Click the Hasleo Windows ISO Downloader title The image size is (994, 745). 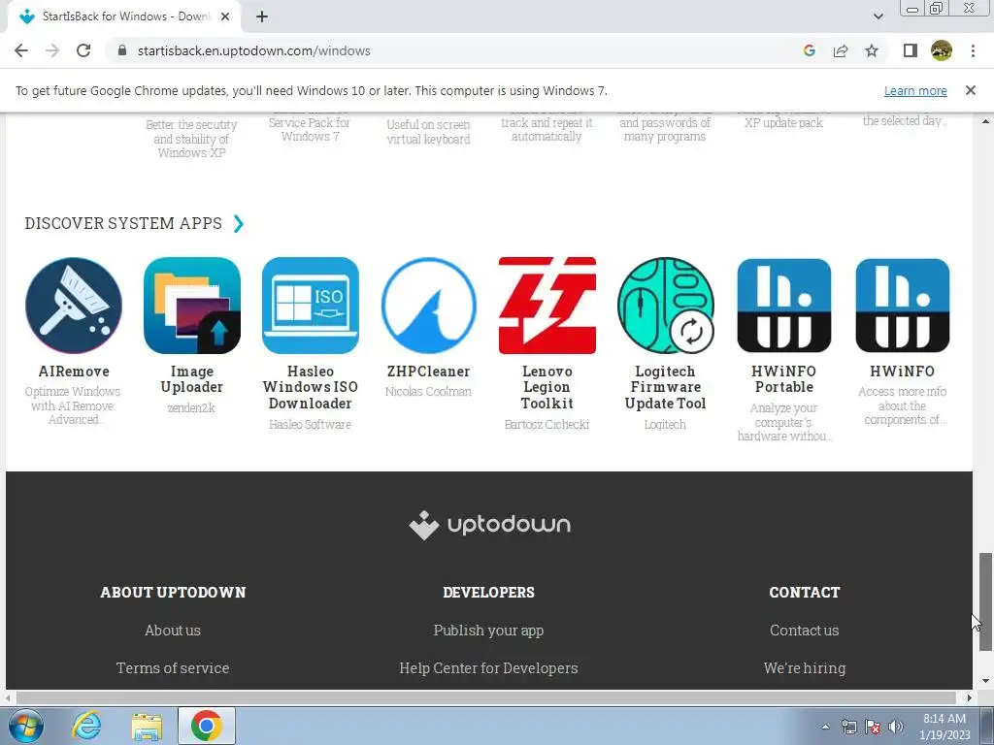click(x=311, y=387)
